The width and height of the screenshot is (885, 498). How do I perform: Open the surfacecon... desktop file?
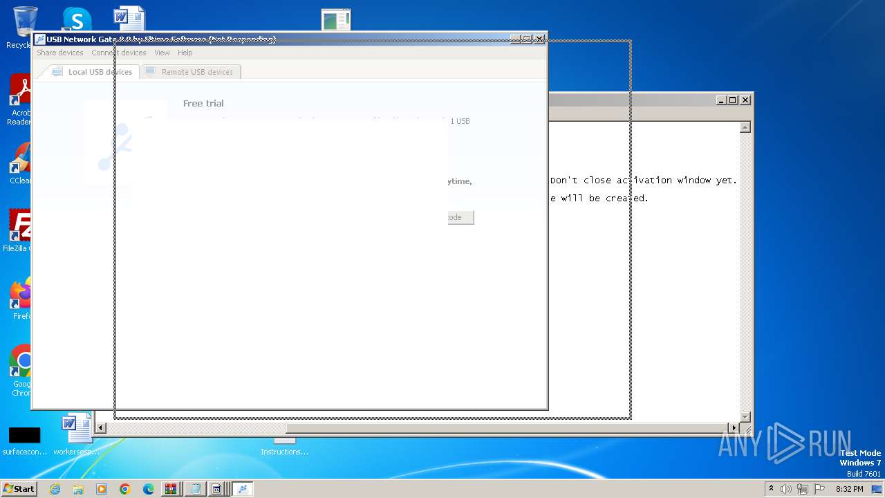click(x=24, y=441)
